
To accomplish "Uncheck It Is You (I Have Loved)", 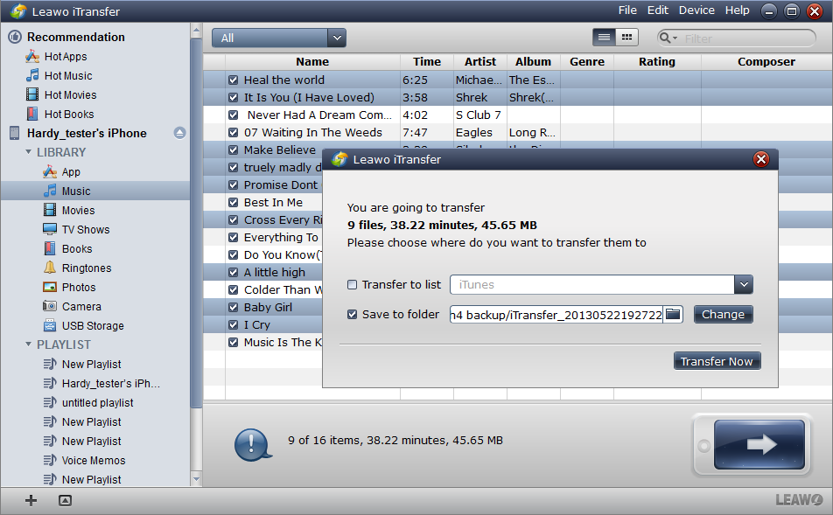I will [233, 97].
